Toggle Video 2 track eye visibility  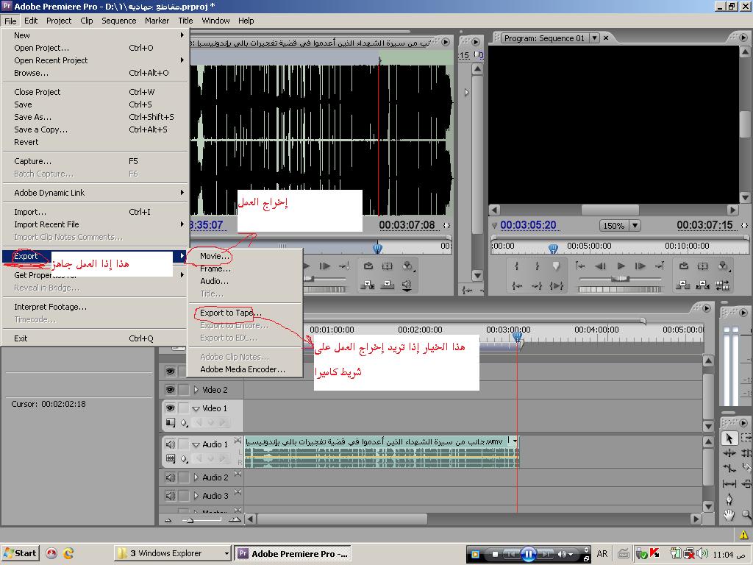point(171,390)
